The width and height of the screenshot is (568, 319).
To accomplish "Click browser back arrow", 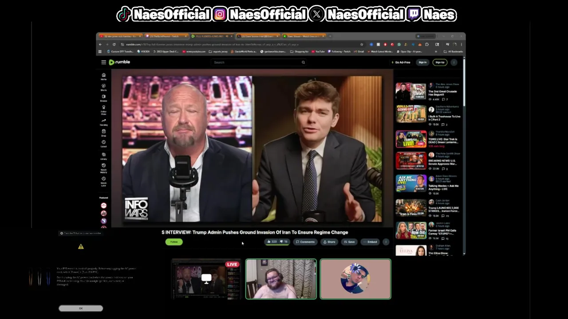I will (100, 44).
